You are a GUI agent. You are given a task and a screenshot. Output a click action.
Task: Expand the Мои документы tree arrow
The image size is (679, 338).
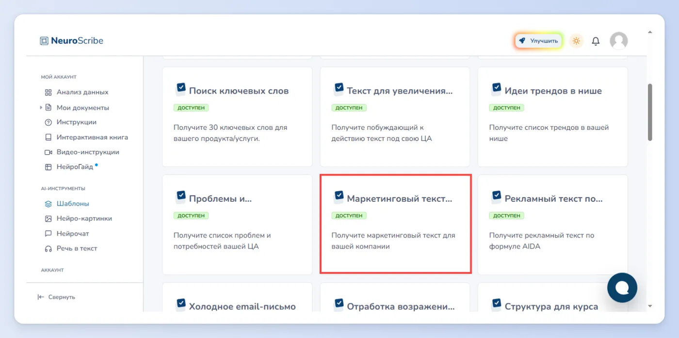pyautogui.click(x=41, y=107)
